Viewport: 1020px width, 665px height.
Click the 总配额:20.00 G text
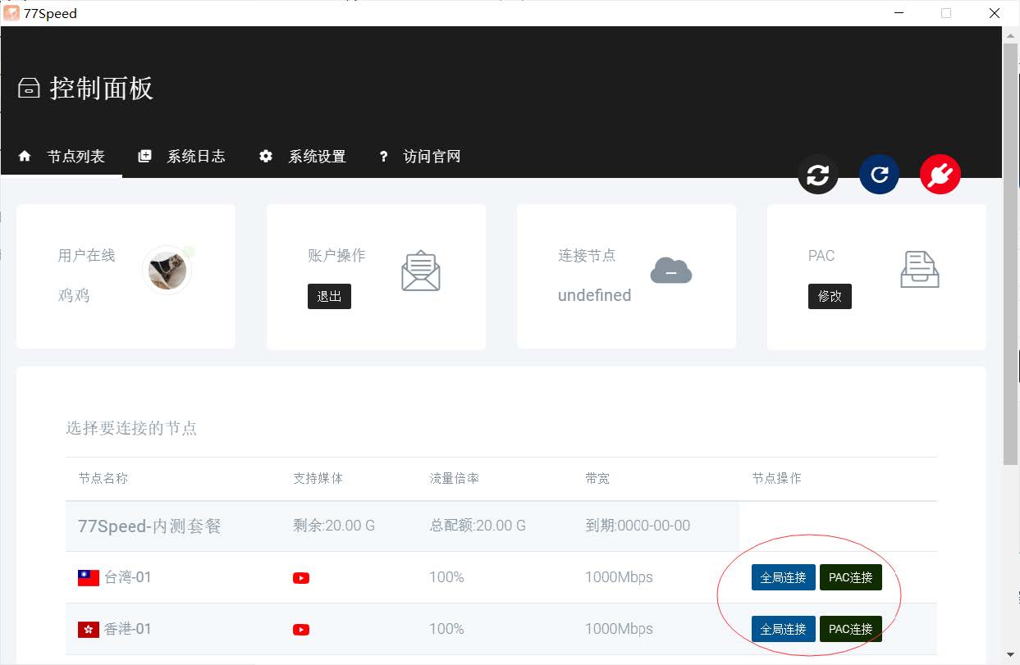pyautogui.click(x=478, y=526)
